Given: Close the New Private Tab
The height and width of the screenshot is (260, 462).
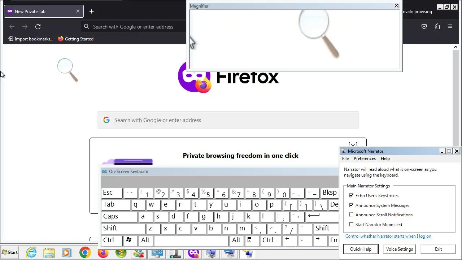Looking at the screenshot, I should pyautogui.click(x=78, y=12).
